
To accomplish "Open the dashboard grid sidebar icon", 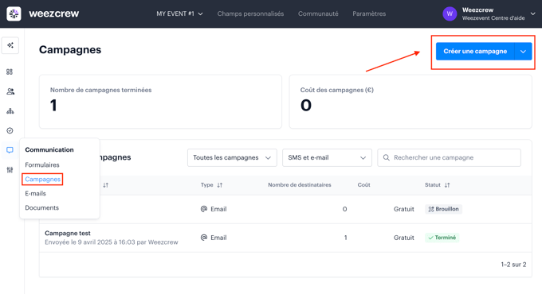I will (x=10, y=72).
